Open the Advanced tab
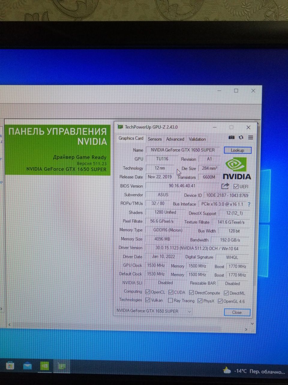288x385 pixels. coord(175,139)
